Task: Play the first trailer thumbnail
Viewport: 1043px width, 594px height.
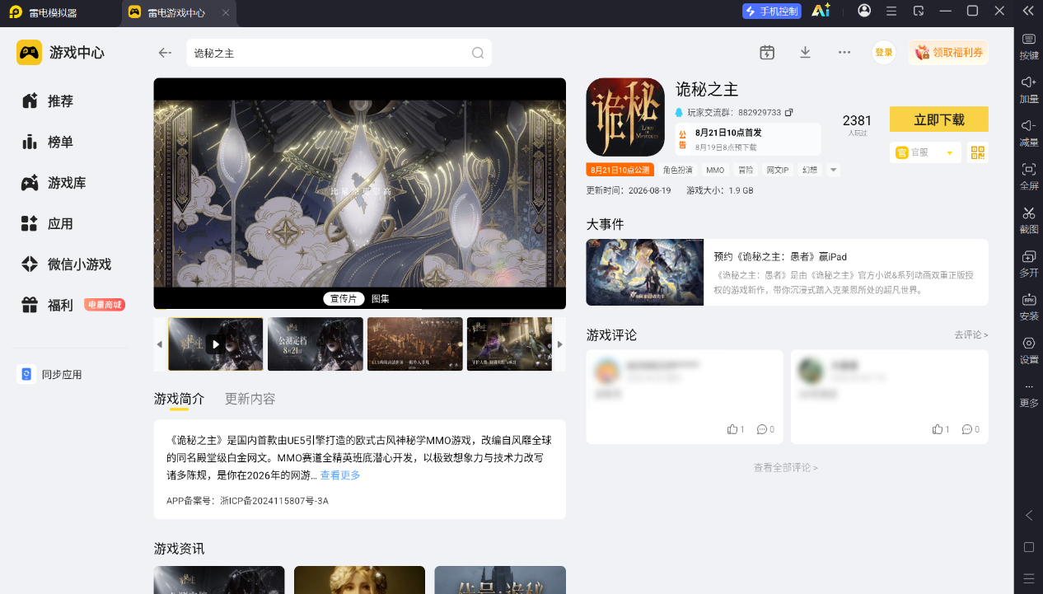Action: click(x=216, y=344)
